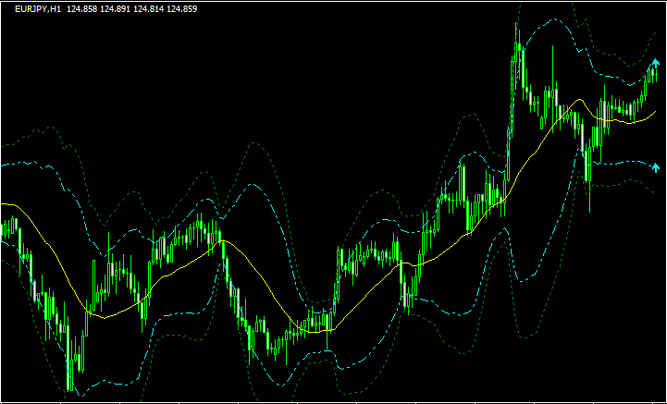The height and width of the screenshot is (404, 667).
Task: Click the bottom time axis border of the chart
Action: (x=333, y=401)
